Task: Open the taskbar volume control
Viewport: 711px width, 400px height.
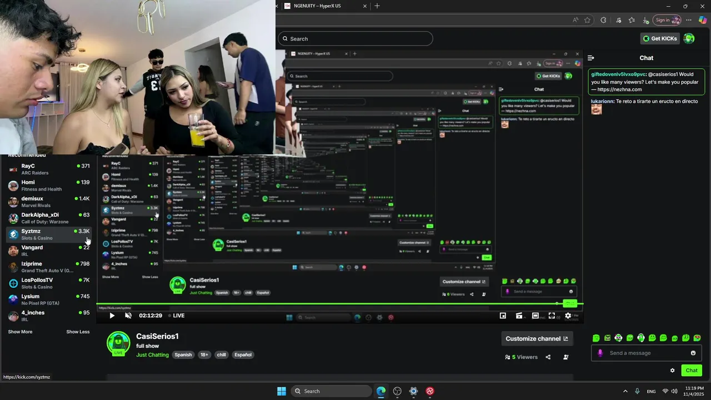Action: [674, 391]
